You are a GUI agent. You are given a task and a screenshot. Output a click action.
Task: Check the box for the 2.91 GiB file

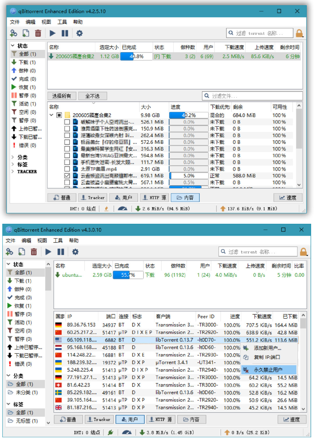coord(67,169)
